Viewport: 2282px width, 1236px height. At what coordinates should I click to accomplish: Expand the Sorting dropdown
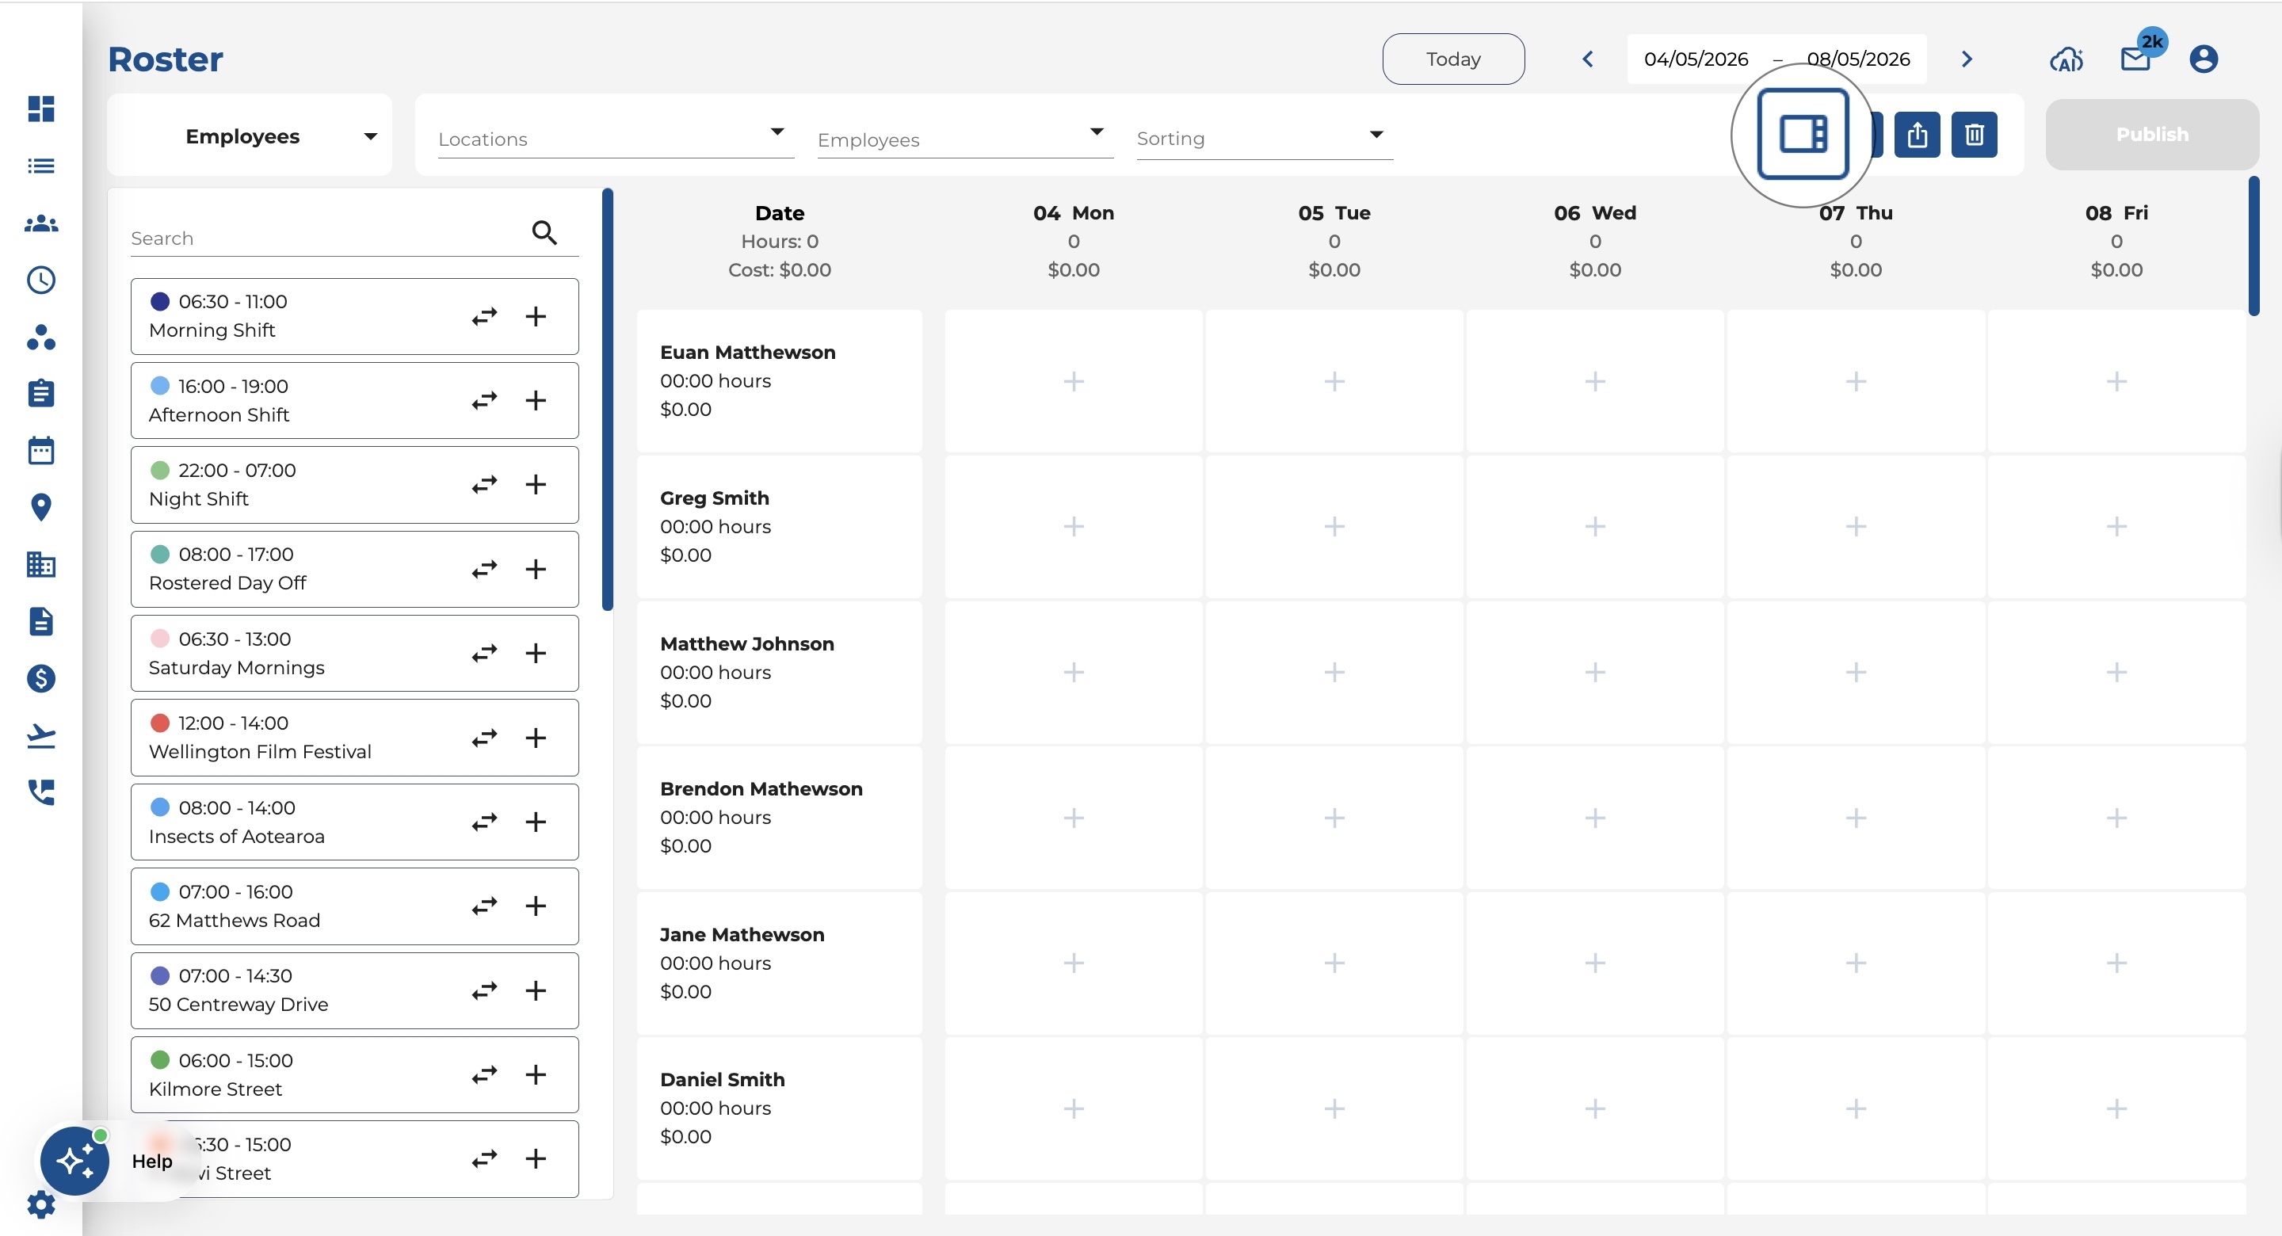pyautogui.click(x=1264, y=138)
